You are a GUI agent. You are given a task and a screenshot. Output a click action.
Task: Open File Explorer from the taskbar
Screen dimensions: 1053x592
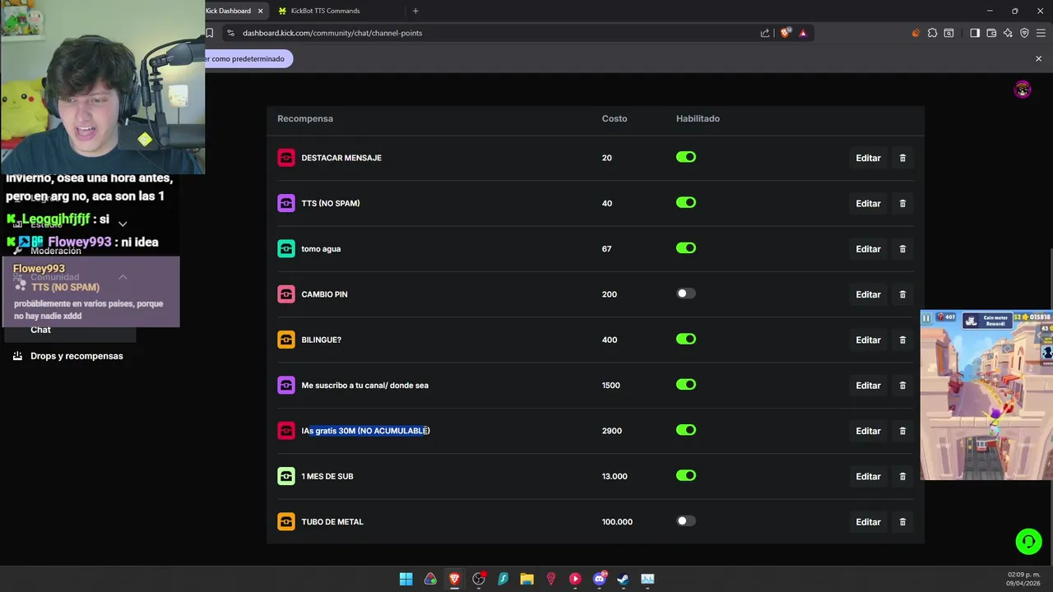[526, 579]
